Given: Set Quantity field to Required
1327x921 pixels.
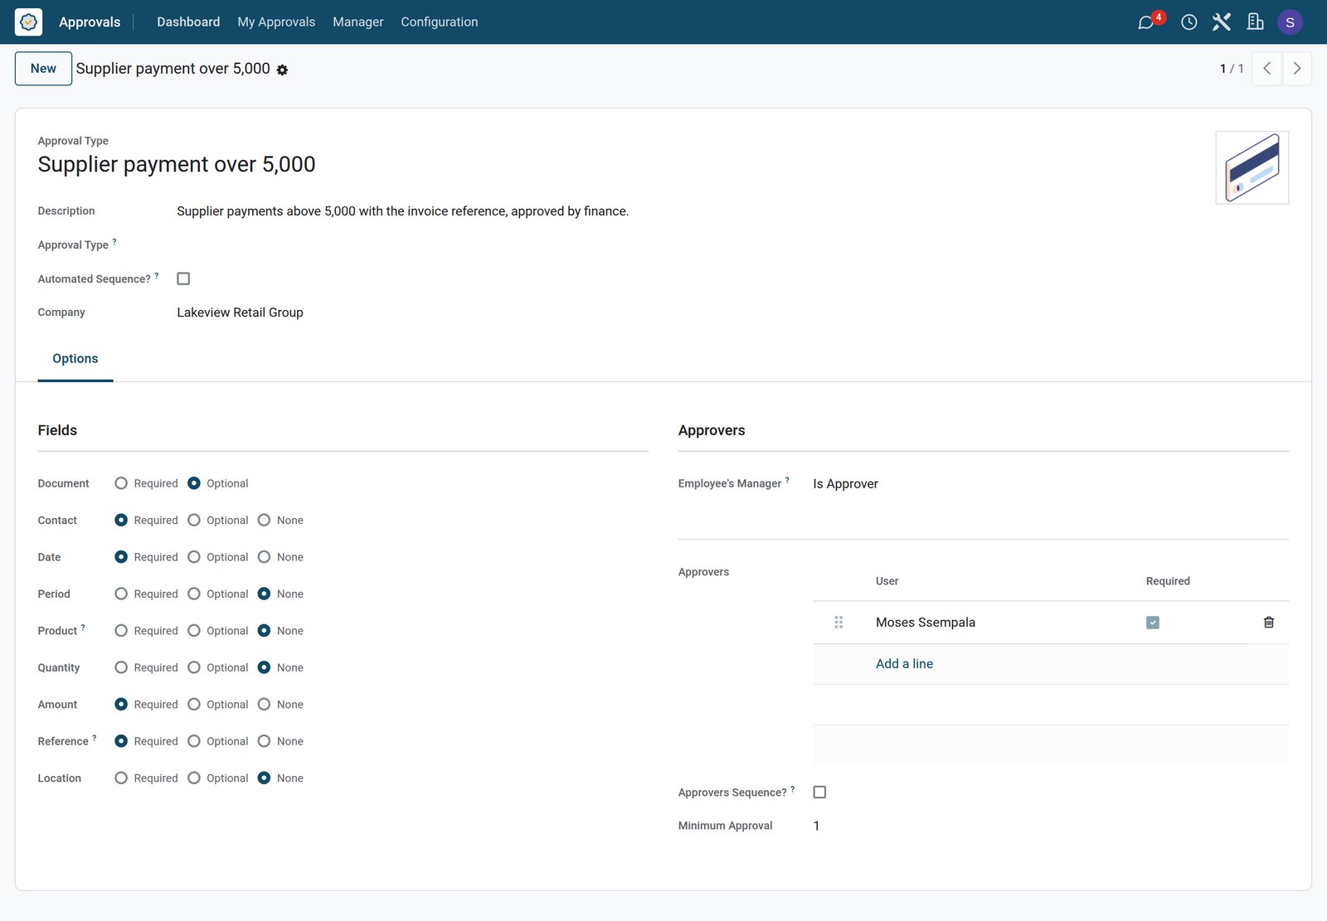Looking at the screenshot, I should pos(121,668).
